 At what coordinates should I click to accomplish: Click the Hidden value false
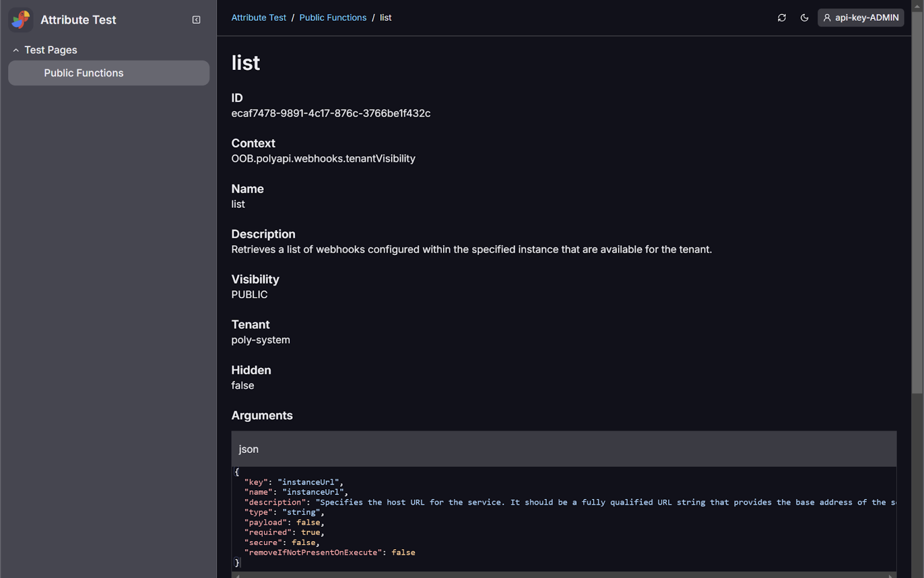tap(243, 385)
